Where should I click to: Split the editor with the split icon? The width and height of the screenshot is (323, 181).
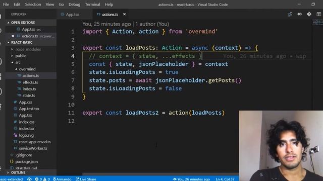tap(318, 14)
